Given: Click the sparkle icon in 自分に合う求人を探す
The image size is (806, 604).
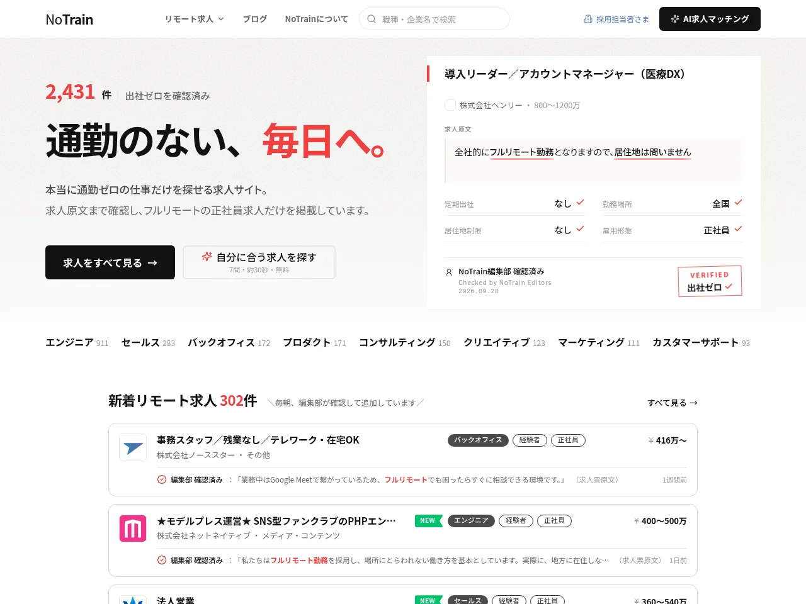Looking at the screenshot, I should [x=207, y=257].
